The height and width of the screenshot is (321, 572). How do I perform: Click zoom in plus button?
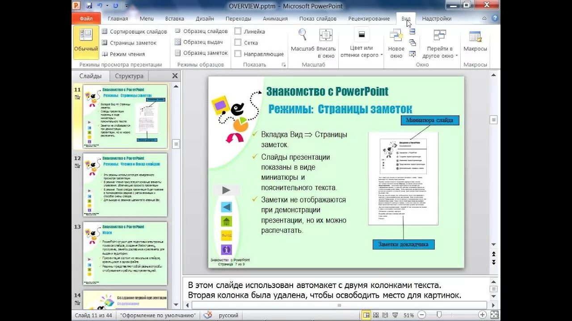[x=482, y=315]
